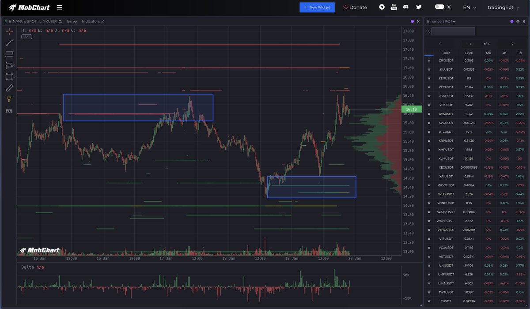Viewport: 530px width, 309px height.
Task: Open MobChart's Discord from the top bar
Action: [x=406, y=7]
